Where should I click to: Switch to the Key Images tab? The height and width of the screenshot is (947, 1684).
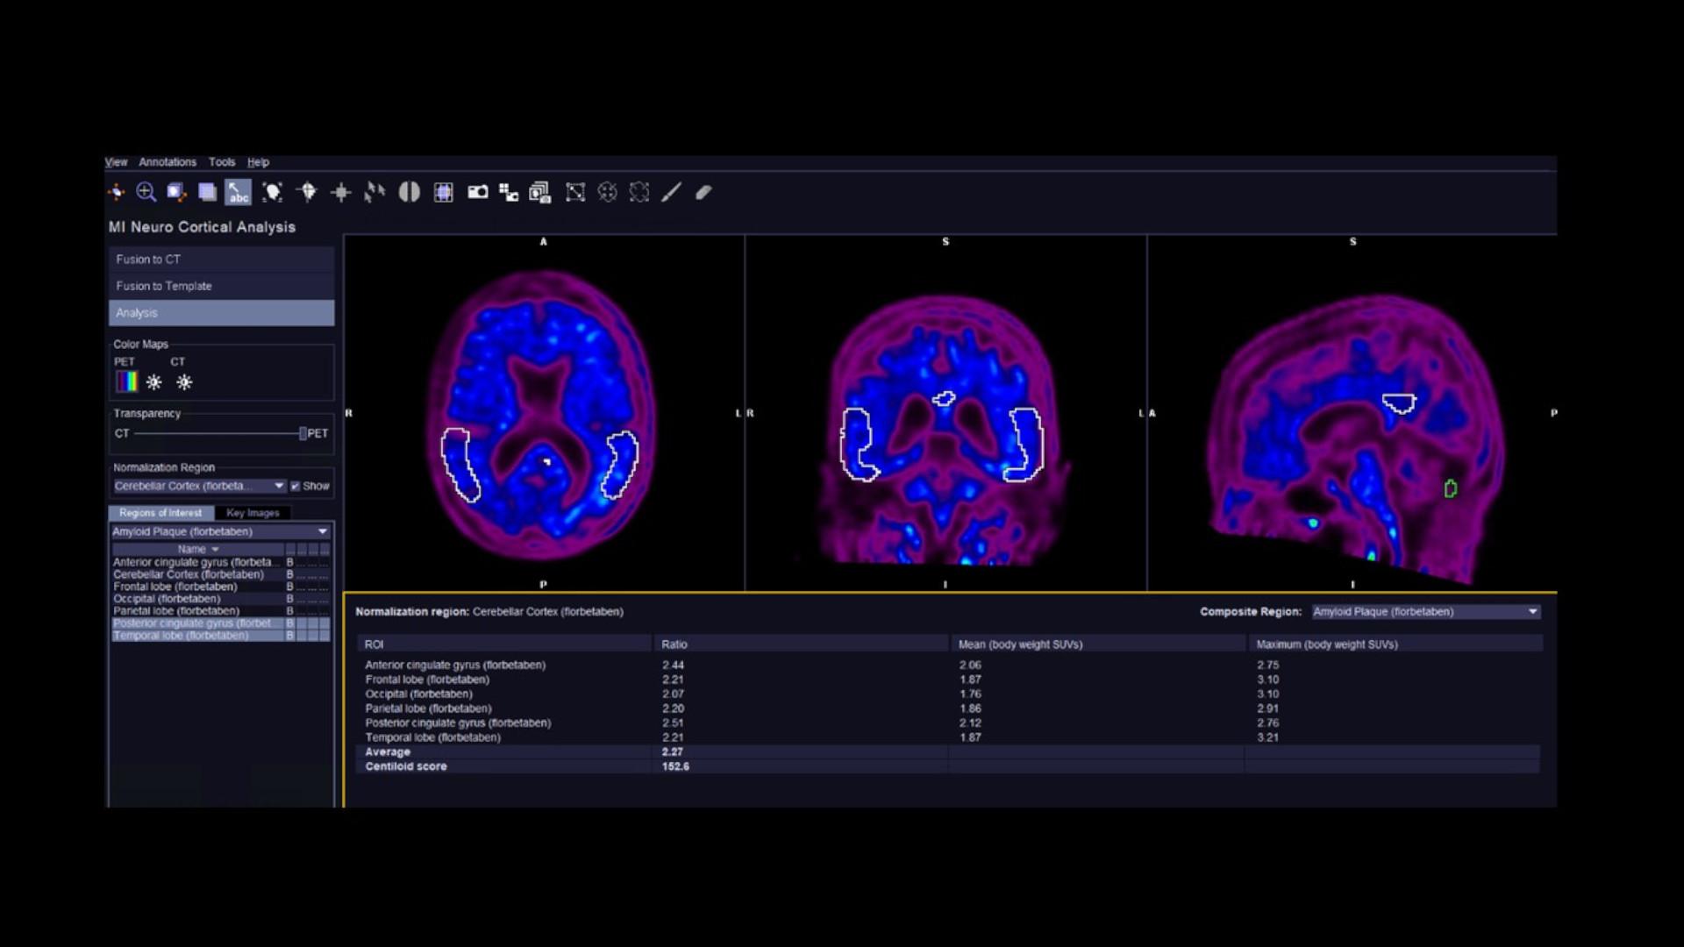(x=253, y=512)
